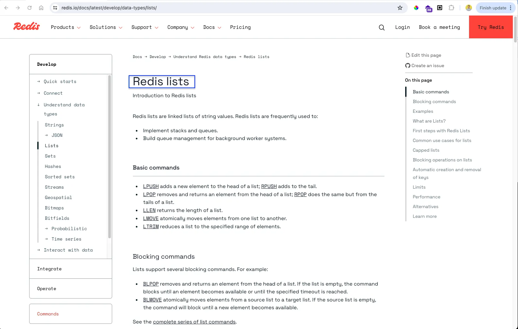
Task: Bookmark this page with the star
Action: point(400,8)
